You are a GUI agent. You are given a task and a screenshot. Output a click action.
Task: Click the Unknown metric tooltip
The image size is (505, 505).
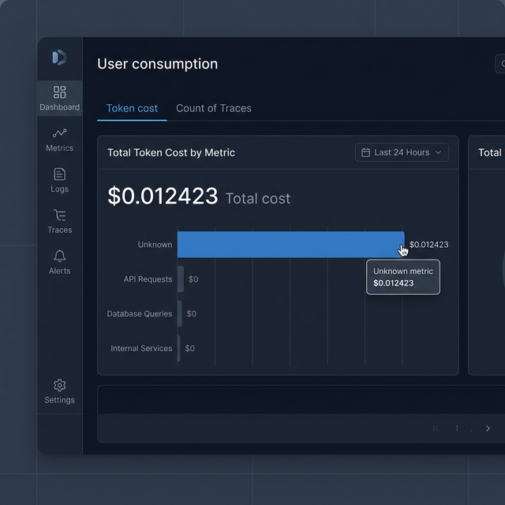403,277
